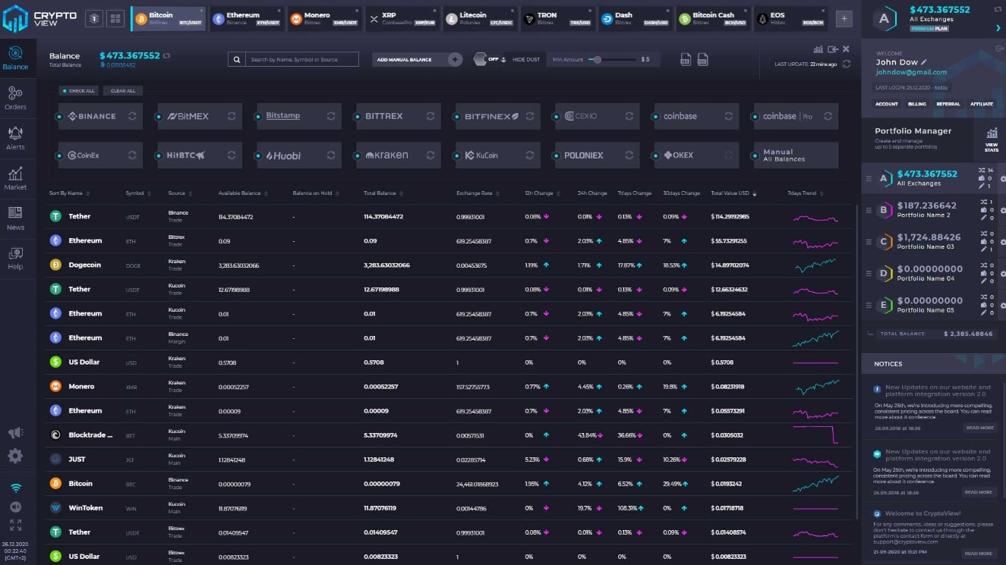Edit the John Dow profile name pencil
The width and height of the screenshot is (1006, 565).
click(923, 62)
